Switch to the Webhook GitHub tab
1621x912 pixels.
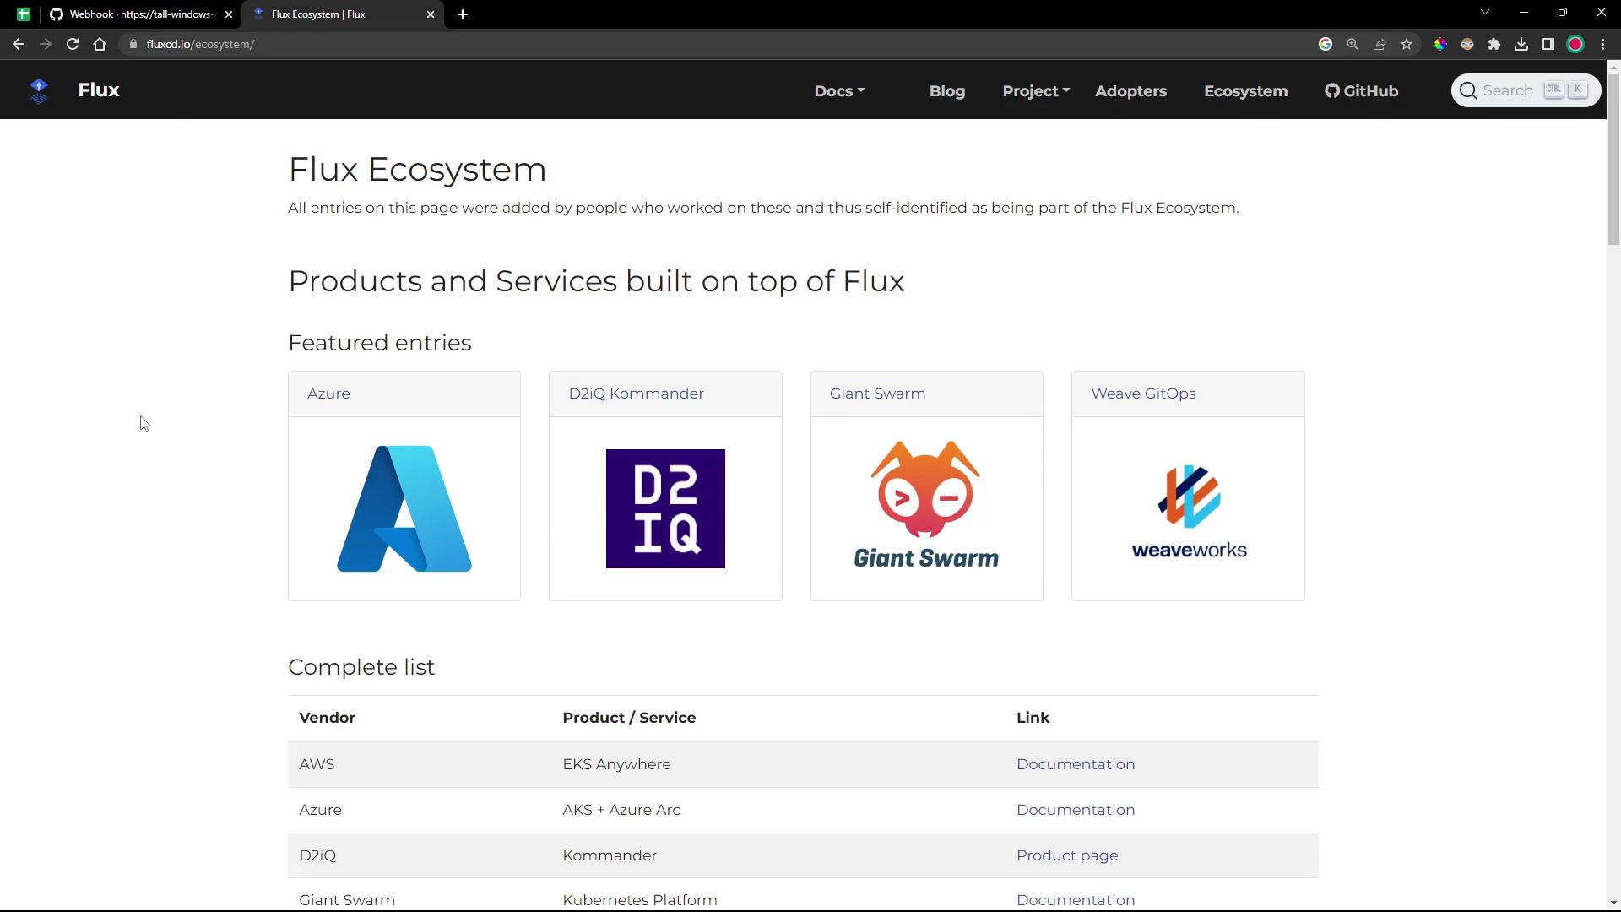(x=142, y=14)
